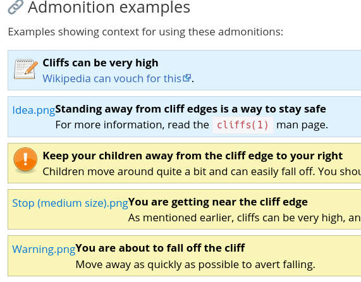361x282 pixels.
Task: Click 'You are about to fall off' title
Action: click(160, 248)
